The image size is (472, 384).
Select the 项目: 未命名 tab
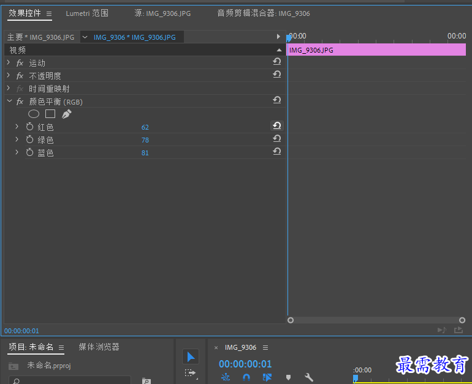click(31, 347)
